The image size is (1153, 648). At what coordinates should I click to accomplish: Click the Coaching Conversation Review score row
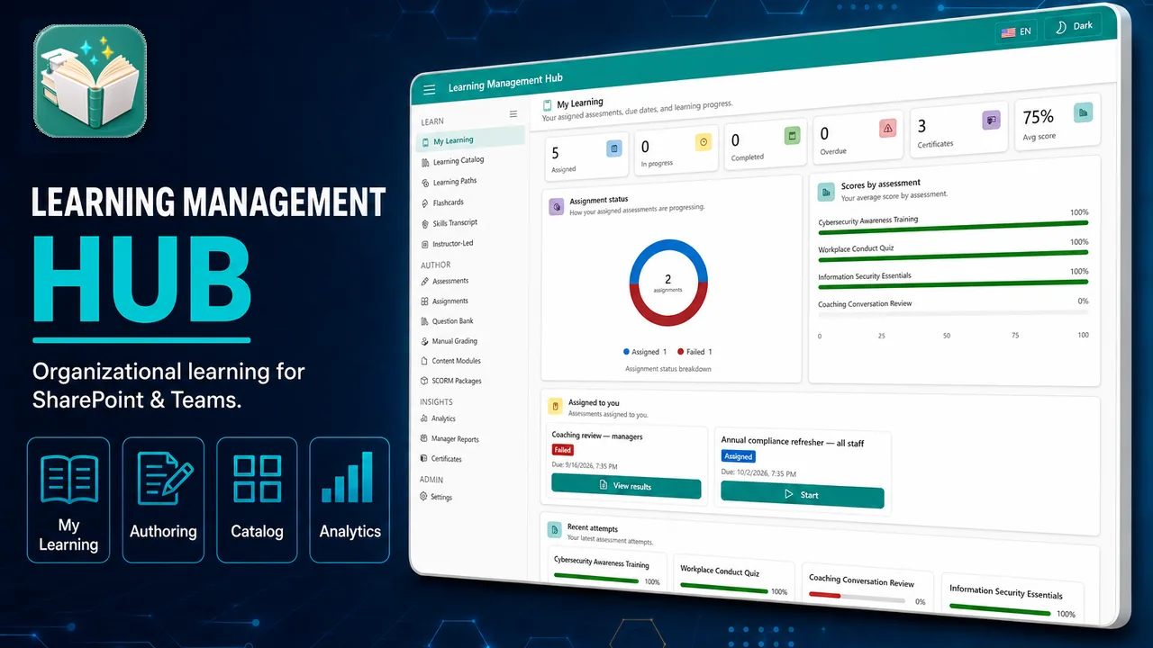(x=953, y=306)
